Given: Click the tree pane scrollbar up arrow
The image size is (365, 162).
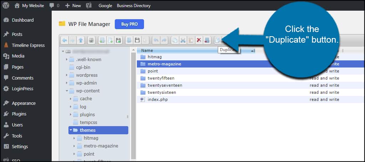Looking at the screenshot, I should coord(133,50).
